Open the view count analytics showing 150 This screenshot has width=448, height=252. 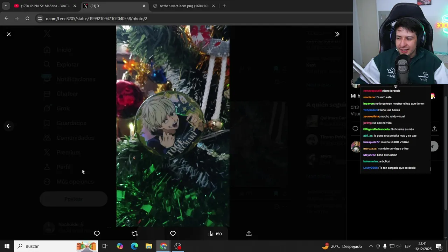215,234
